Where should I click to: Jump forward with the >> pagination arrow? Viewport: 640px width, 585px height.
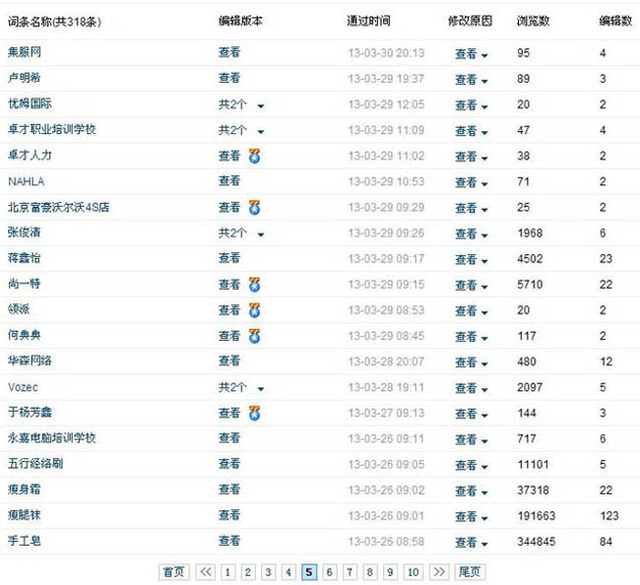point(439,571)
